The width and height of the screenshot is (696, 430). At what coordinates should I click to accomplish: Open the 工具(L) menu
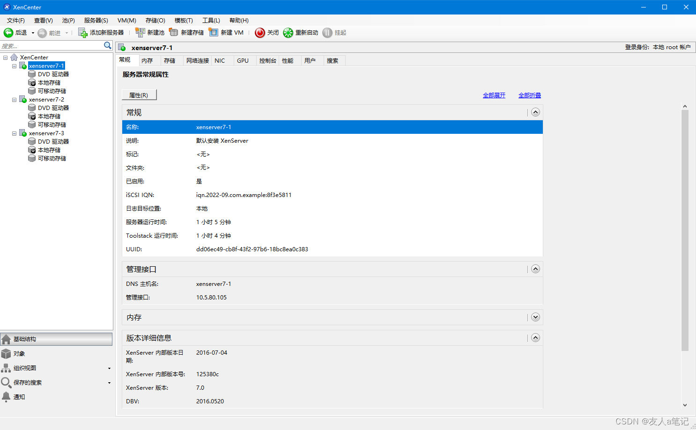211,20
